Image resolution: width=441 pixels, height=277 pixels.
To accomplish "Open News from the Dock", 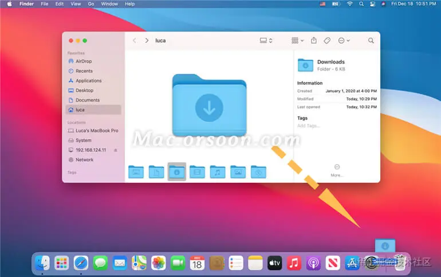I will [x=333, y=263].
